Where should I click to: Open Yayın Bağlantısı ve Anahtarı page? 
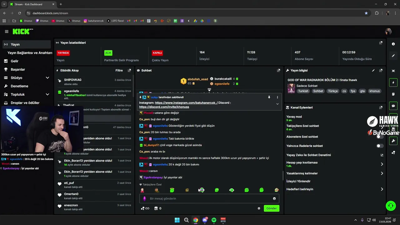[x=30, y=53]
